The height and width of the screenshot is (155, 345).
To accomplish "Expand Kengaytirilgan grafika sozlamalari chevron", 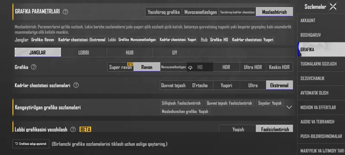I will 289,107.
